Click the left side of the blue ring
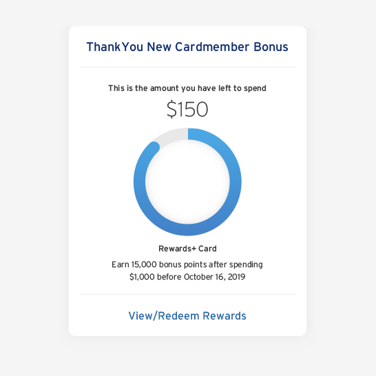 click(x=139, y=182)
